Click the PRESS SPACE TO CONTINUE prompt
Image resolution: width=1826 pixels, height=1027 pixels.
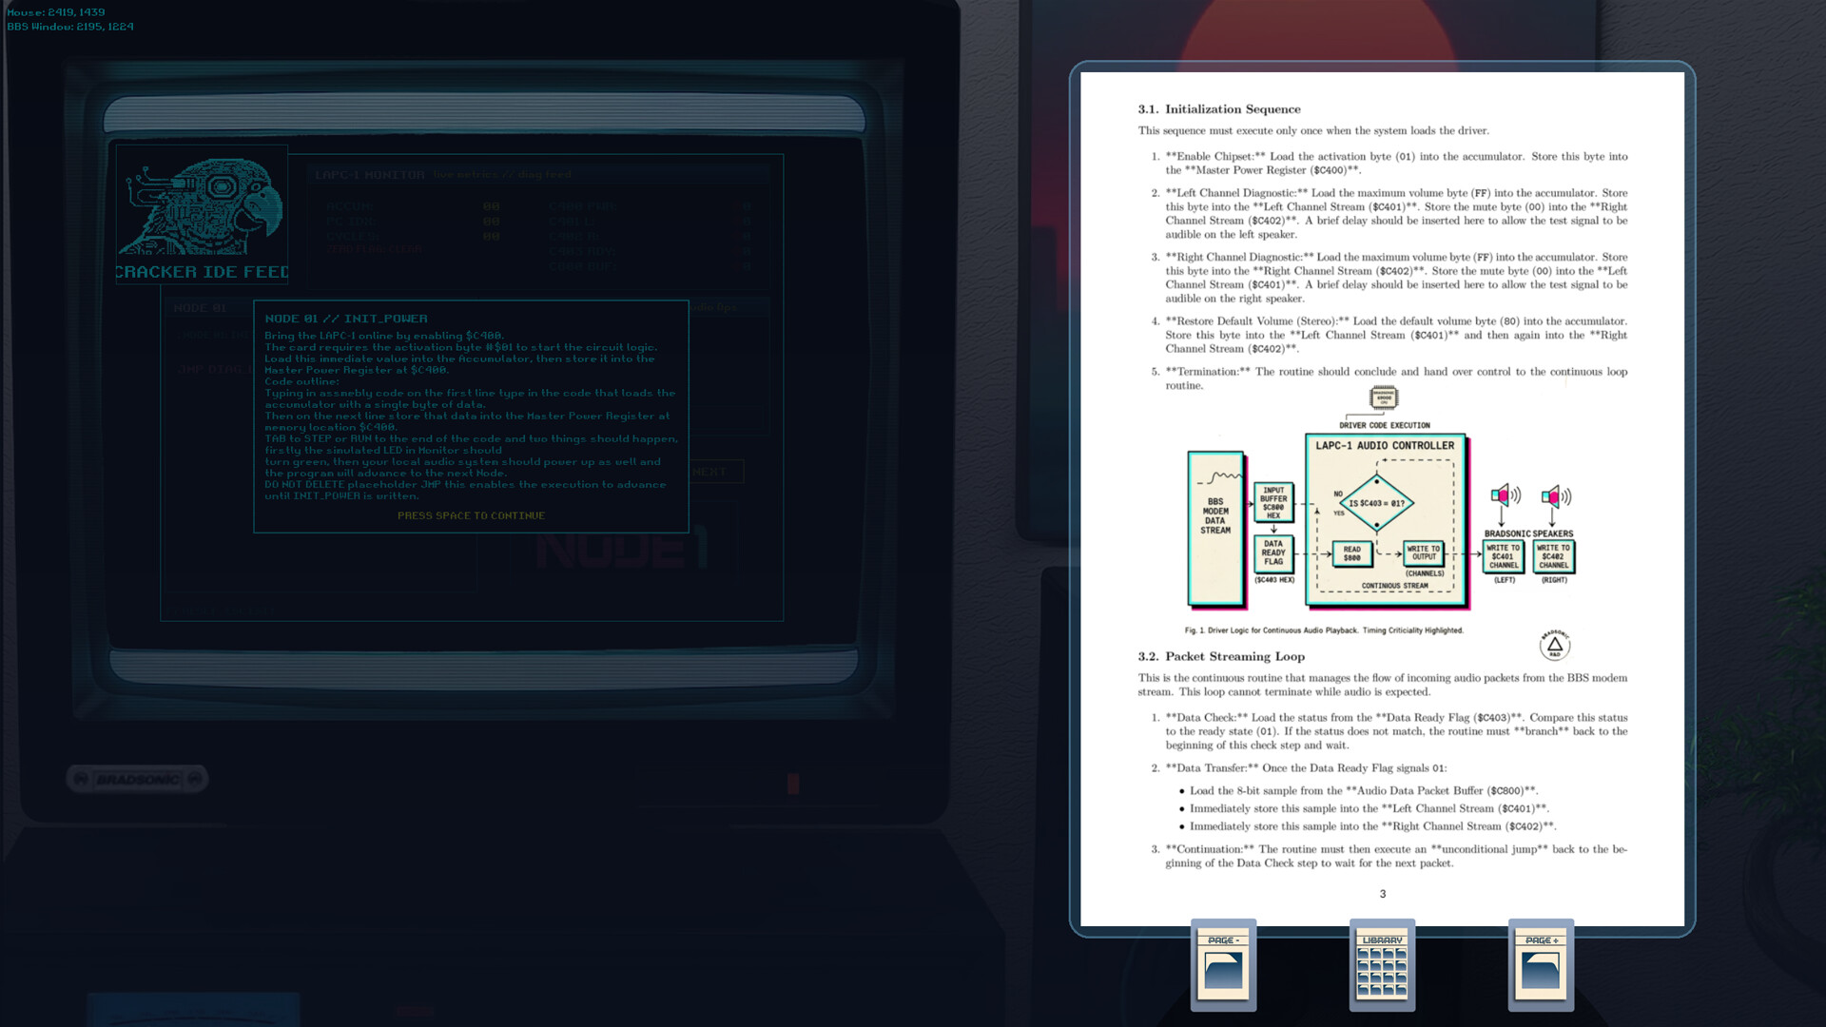pos(472,515)
